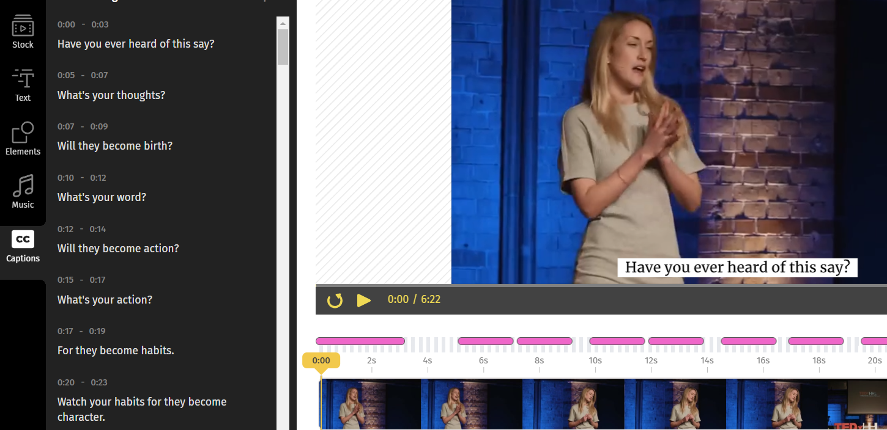Click the 14s mark on timeline ruler
Image resolution: width=887 pixels, height=430 pixels.
tap(707, 361)
